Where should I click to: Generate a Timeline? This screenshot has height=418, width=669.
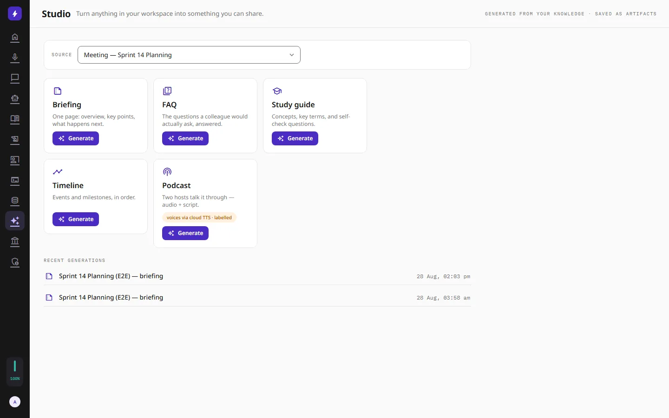[x=76, y=219]
